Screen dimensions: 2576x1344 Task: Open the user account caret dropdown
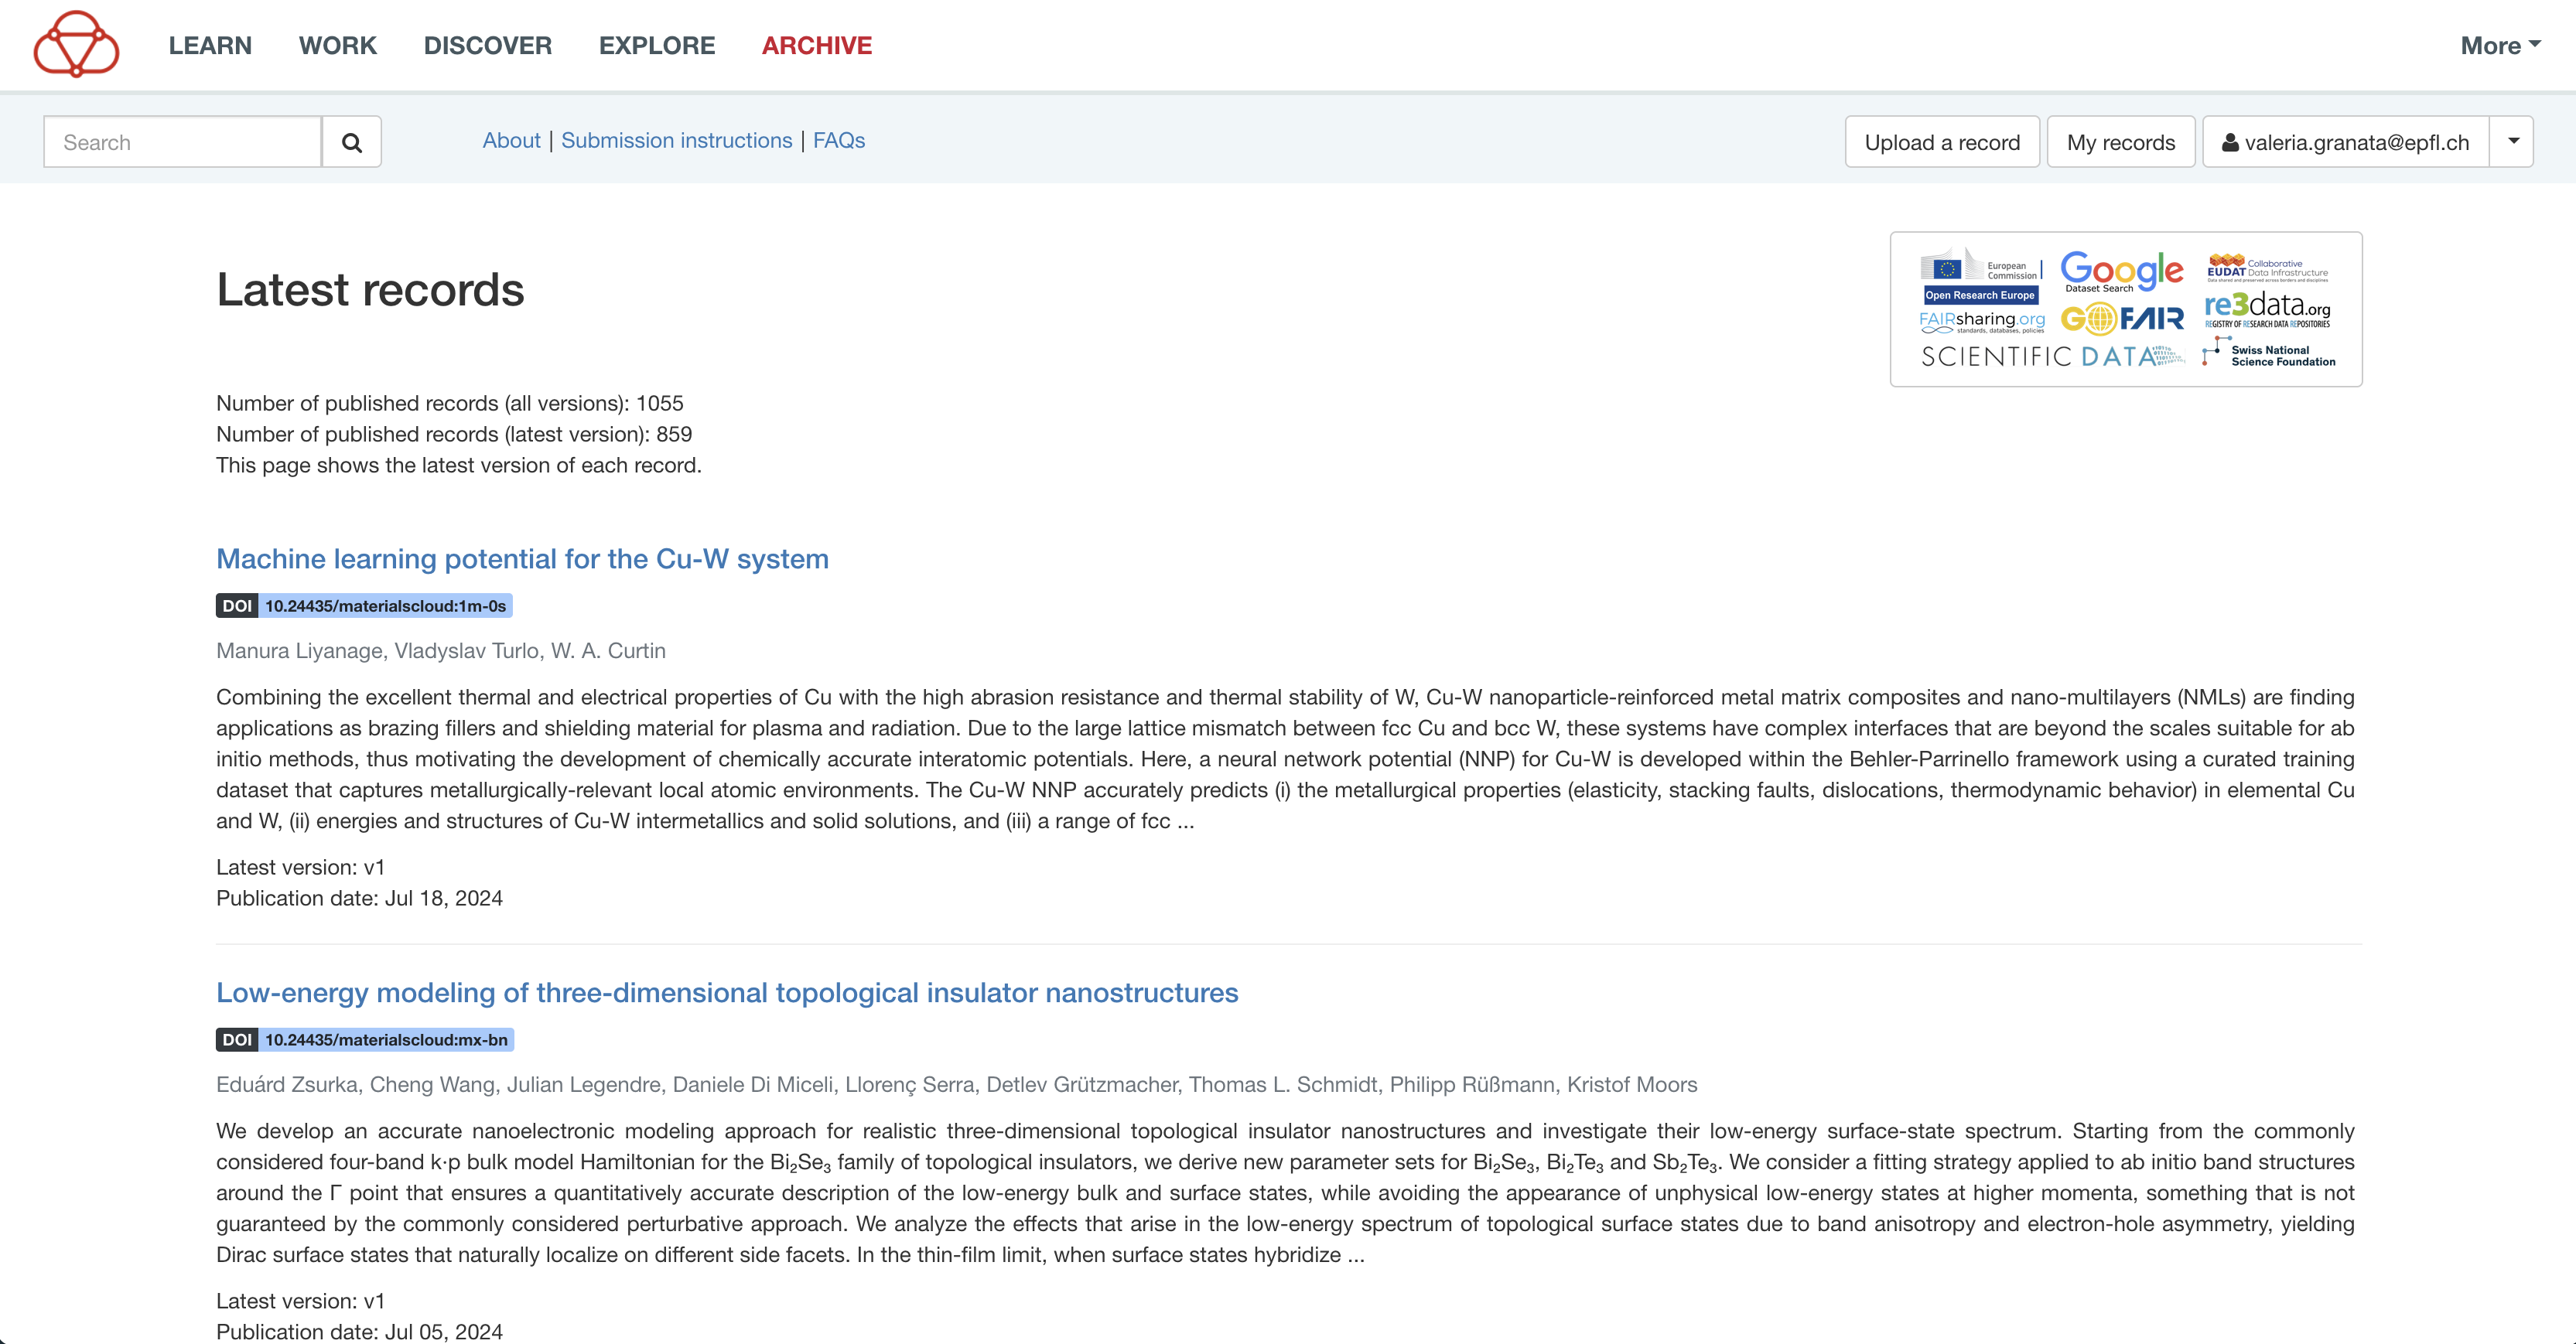point(2512,141)
